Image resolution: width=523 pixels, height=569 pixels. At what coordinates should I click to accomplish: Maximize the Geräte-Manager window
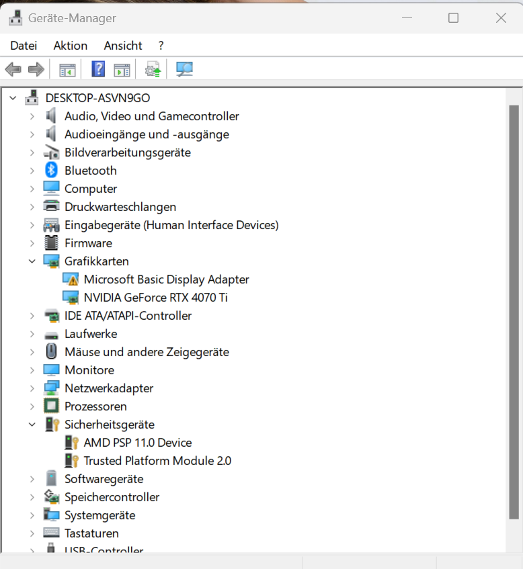453,17
